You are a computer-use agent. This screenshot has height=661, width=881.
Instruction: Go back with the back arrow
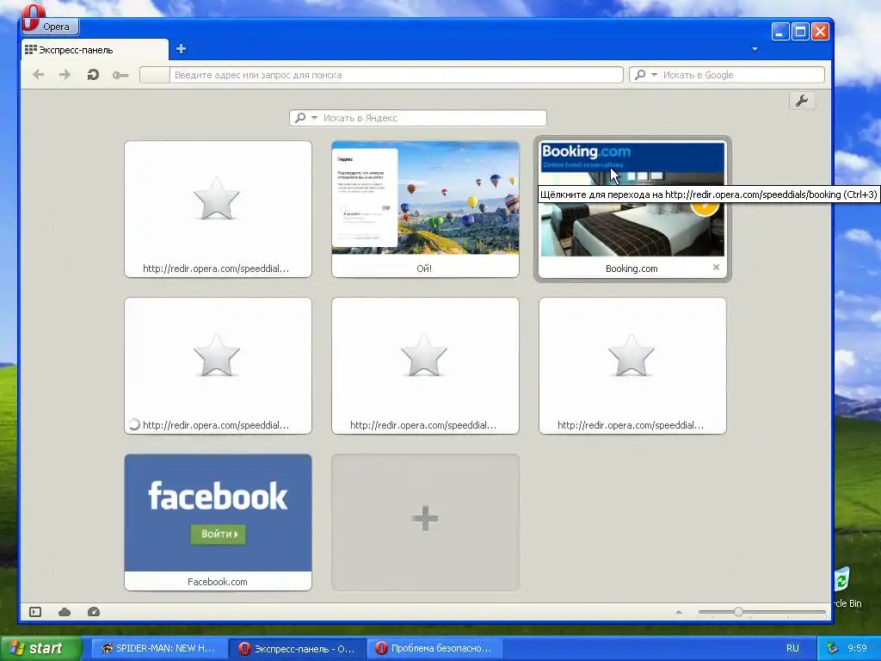pos(38,75)
